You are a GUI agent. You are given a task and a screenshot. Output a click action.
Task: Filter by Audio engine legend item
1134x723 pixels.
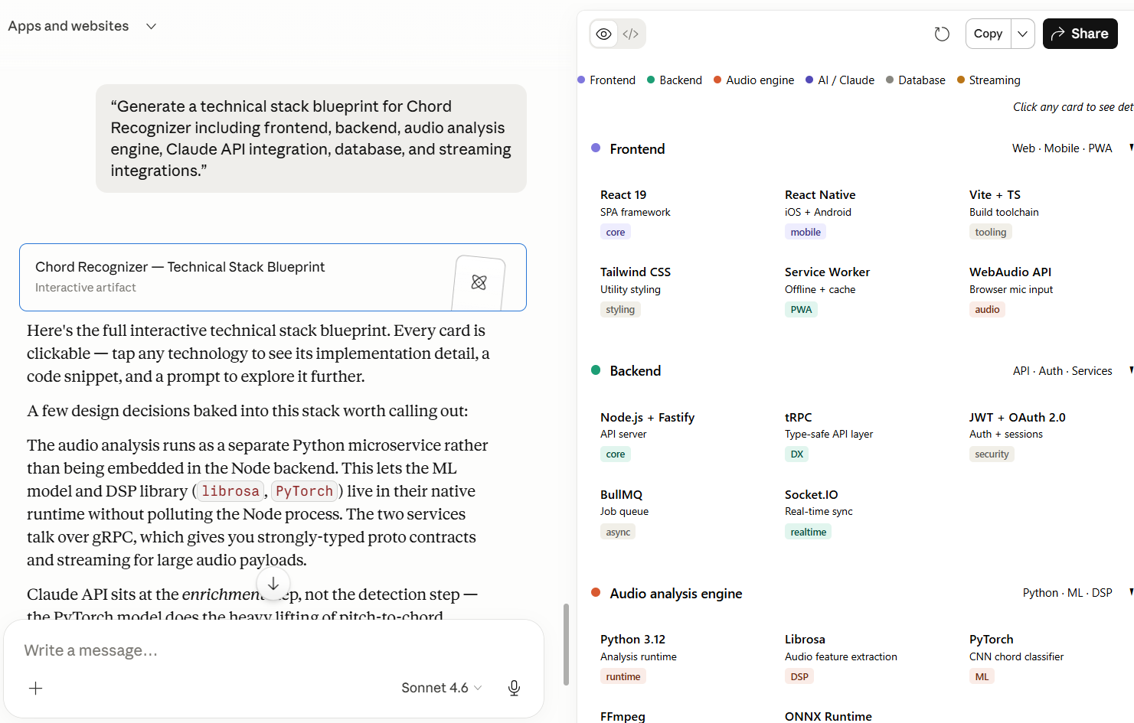(754, 80)
